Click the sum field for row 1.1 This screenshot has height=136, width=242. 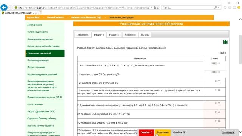(214, 74)
